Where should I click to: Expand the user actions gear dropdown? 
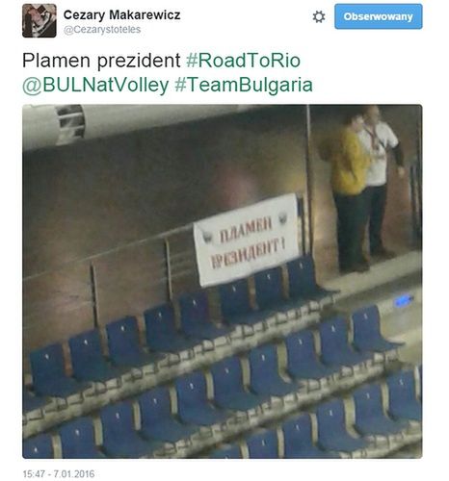[x=319, y=16]
